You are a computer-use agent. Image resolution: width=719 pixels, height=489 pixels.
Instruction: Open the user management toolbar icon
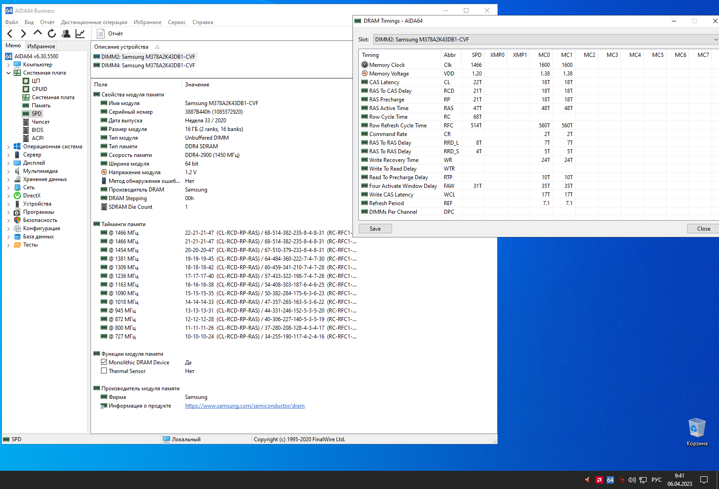point(66,33)
